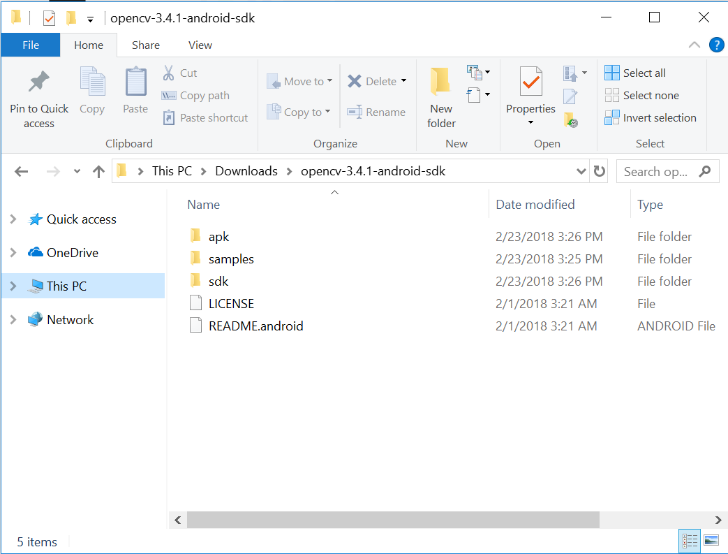728x554 pixels.
Task: Click the Forward navigation arrow
Action: 53,171
